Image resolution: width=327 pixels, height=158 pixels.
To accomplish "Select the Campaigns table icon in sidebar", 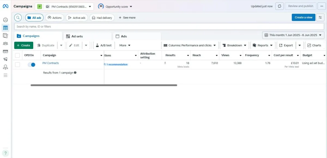I will click(5, 28).
